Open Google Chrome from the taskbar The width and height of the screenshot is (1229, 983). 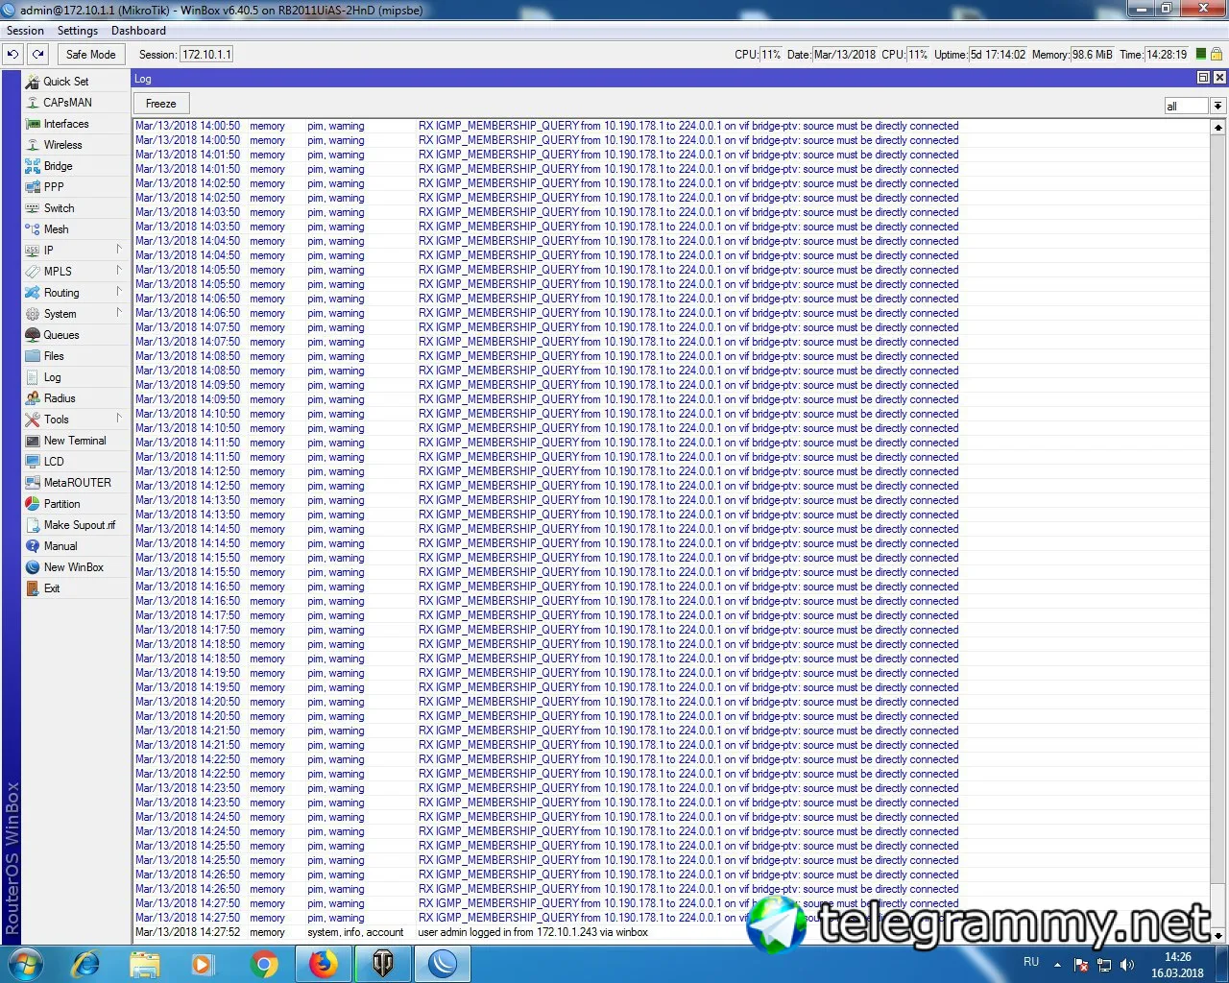point(264,963)
